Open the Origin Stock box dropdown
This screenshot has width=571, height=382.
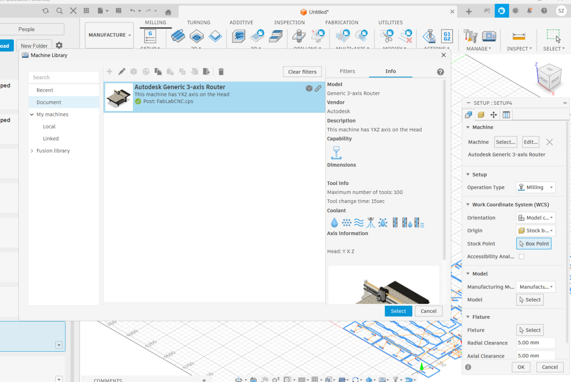(536, 231)
